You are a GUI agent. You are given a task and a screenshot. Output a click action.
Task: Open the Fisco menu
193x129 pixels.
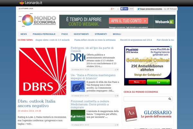[x=65, y=34]
